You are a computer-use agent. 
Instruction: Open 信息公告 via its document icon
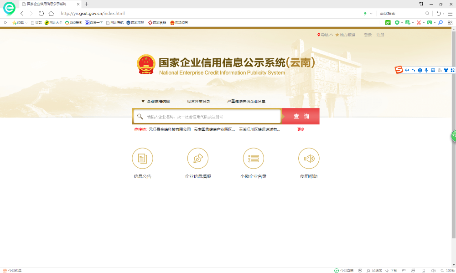[x=142, y=158]
